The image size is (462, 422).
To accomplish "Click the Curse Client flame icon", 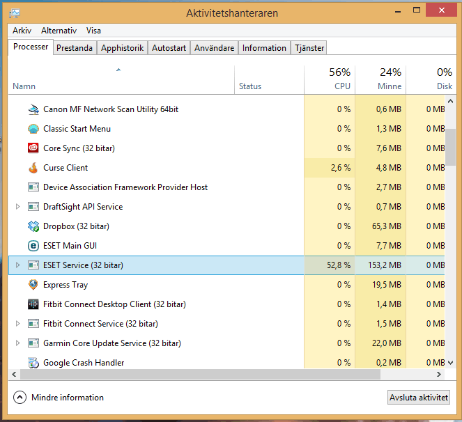I will 33,168.
